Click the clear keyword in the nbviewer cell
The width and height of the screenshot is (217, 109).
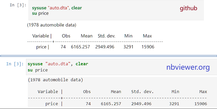[82, 64]
